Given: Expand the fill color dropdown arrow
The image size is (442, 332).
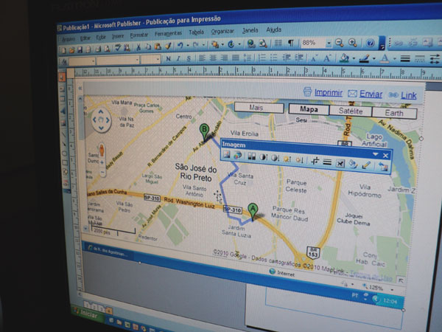Looking at the screenshot, I should click(354, 59).
